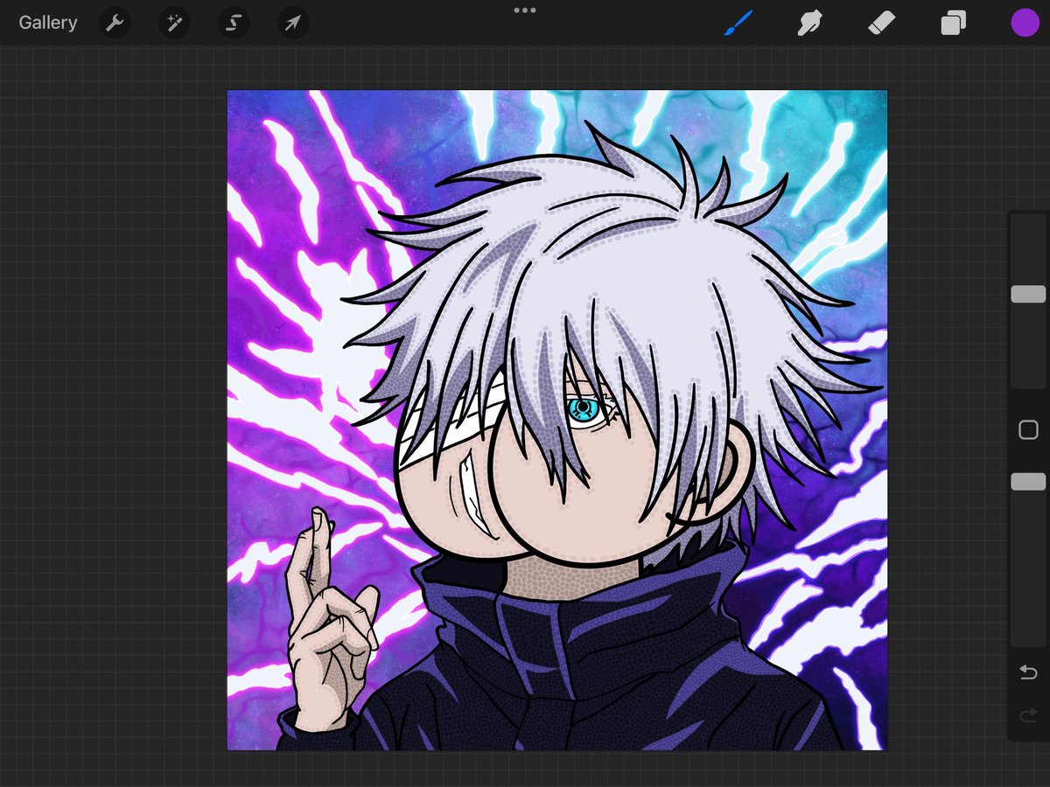The height and width of the screenshot is (787, 1050).
Task: Tap the square modify button in sidebar
Action: [1028, 429]
